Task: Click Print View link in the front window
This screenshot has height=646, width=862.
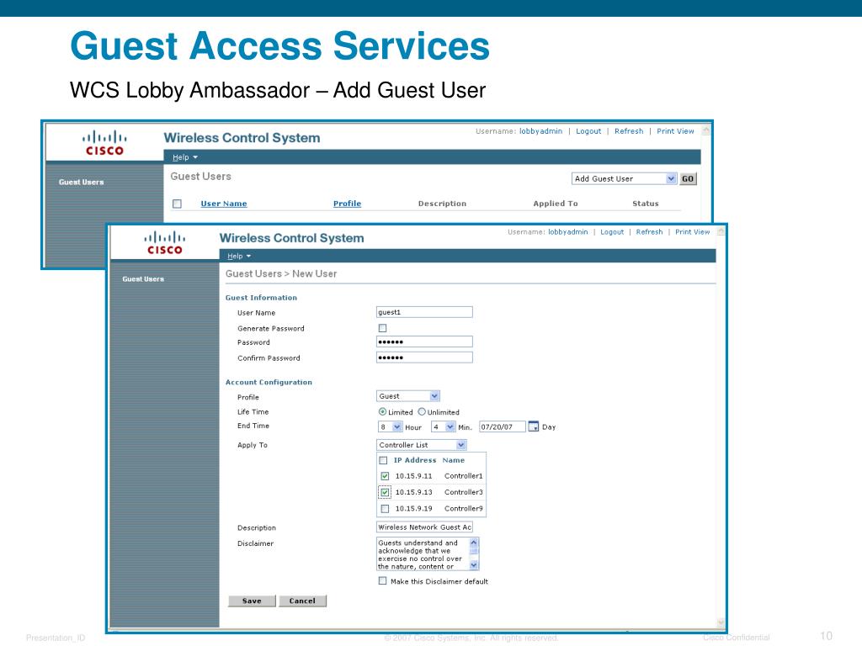Action: pos(692,232)
